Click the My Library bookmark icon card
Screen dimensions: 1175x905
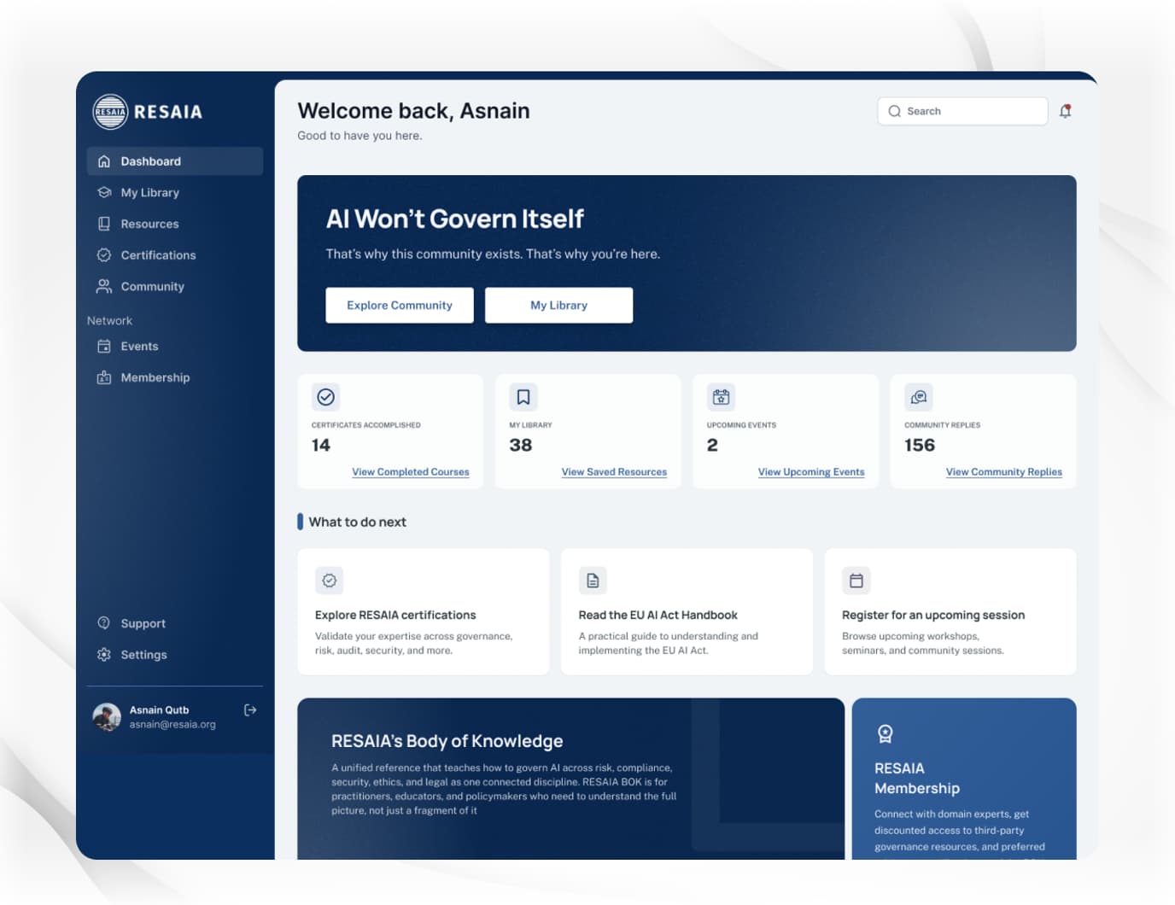pos(523,397)
